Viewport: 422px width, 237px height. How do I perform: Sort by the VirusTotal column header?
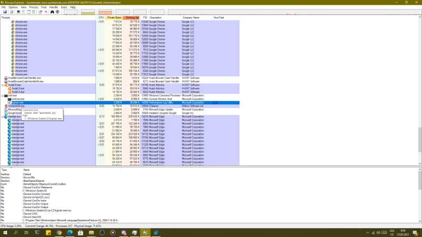(x=226, y=17)
